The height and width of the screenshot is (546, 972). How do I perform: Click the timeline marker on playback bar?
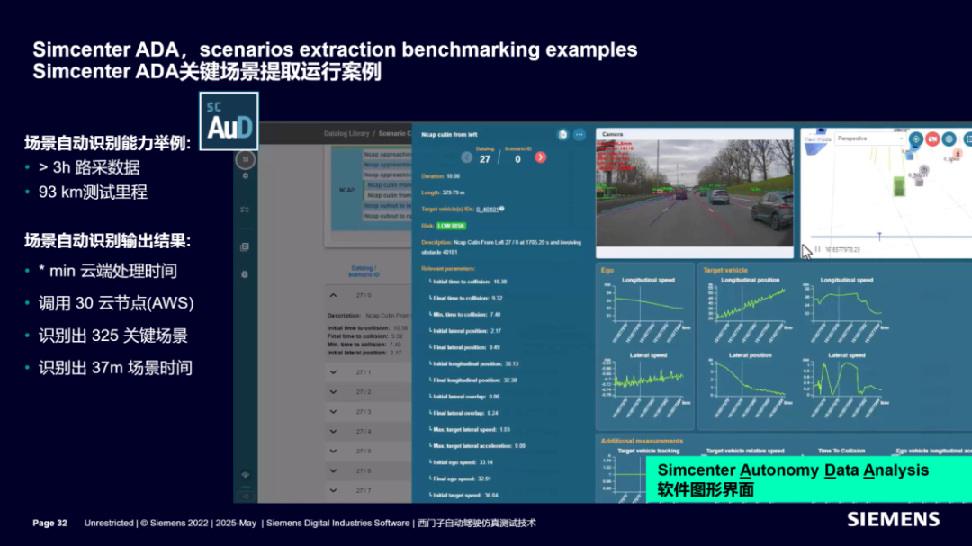[x=879, y=237]
